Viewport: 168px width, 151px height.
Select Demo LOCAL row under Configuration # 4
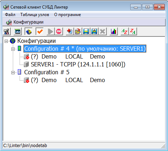click(68, 56)
